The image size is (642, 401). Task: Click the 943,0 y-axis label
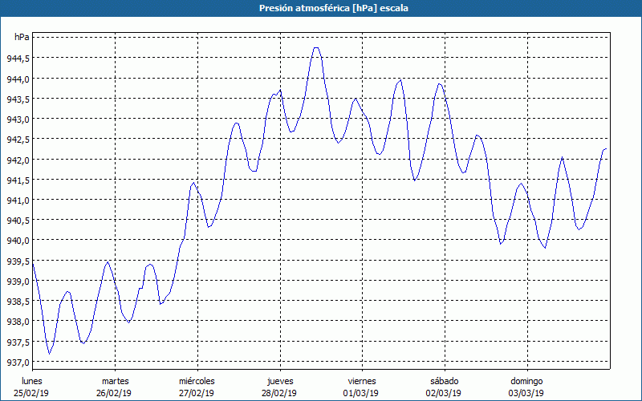pos(18,119)
